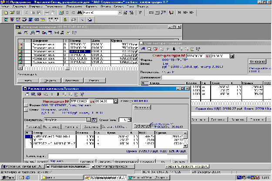Click the down arrow icon in Накладная window toolbar
This screenshot has height=181, width=272.
pos(58,94)
